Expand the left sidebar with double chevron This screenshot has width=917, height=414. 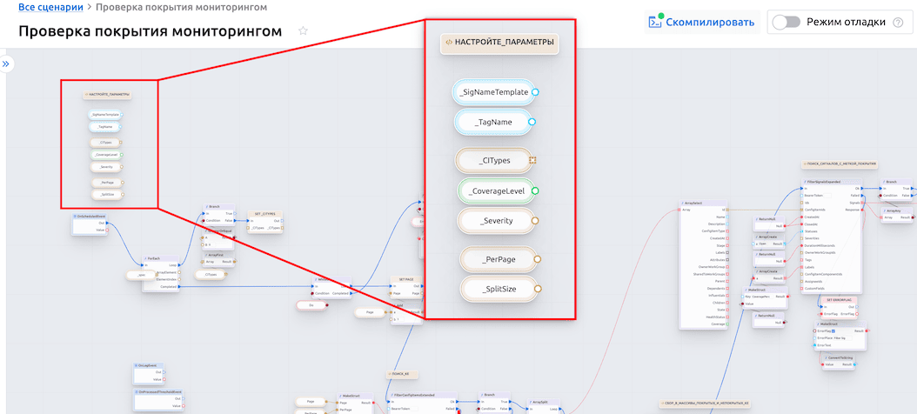5,64
